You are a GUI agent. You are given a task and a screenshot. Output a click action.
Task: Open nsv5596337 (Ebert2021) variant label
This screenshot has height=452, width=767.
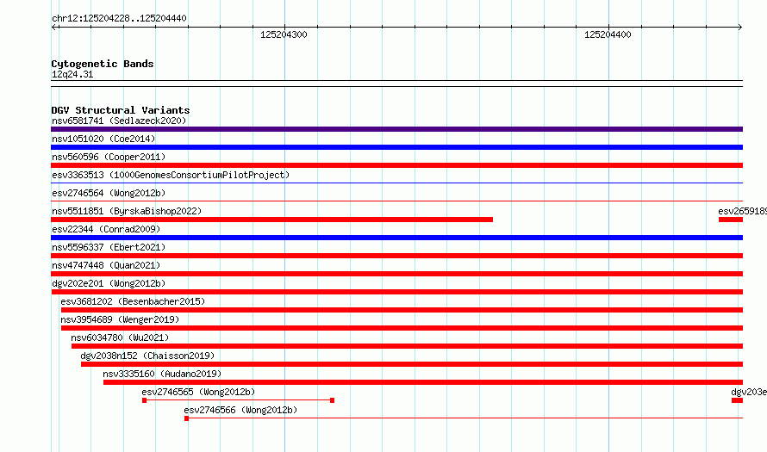point(109,247)
